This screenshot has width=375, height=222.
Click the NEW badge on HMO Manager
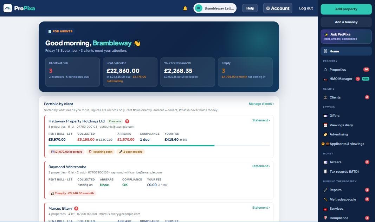click(366, 79)
